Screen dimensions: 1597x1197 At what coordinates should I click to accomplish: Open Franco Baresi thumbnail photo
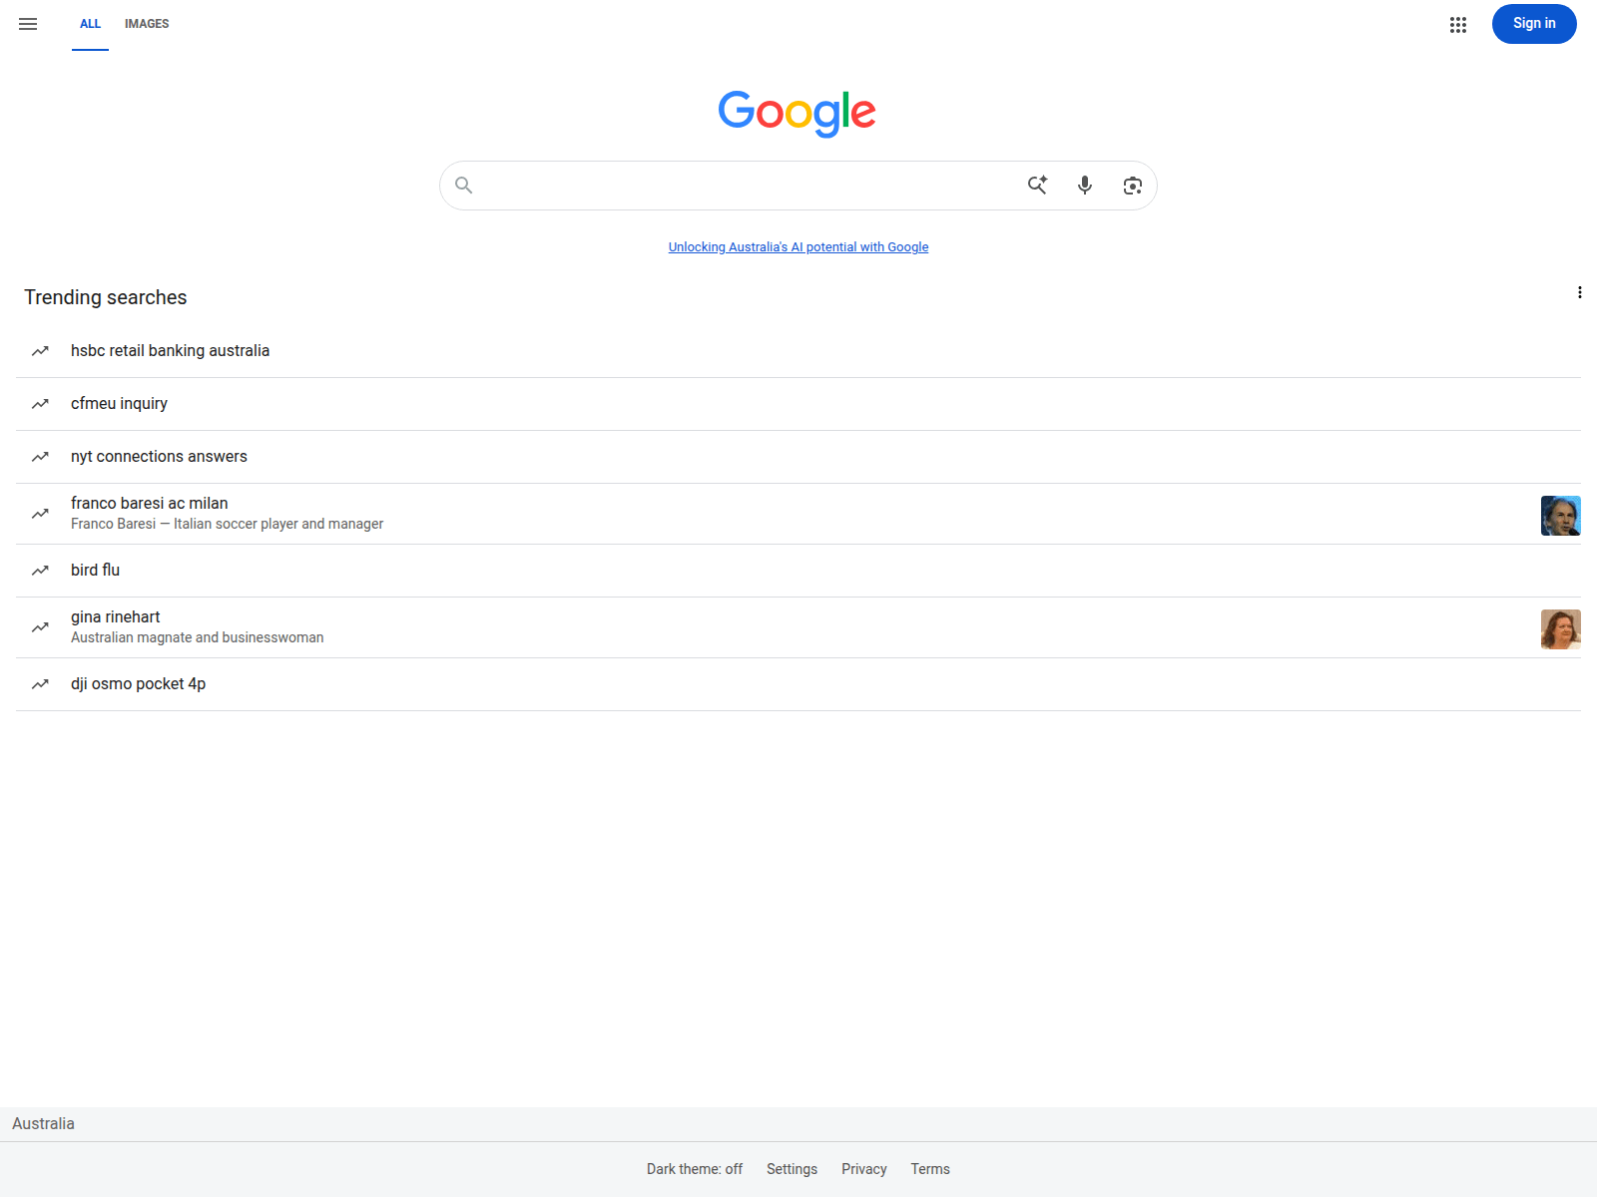1561,516
